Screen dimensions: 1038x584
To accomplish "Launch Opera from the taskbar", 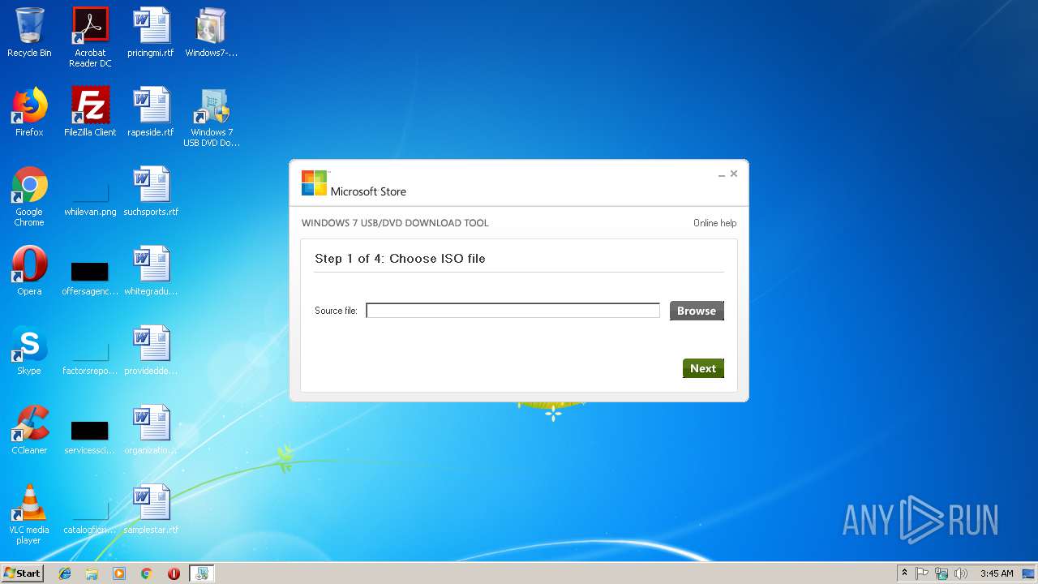I will [174, 573].
